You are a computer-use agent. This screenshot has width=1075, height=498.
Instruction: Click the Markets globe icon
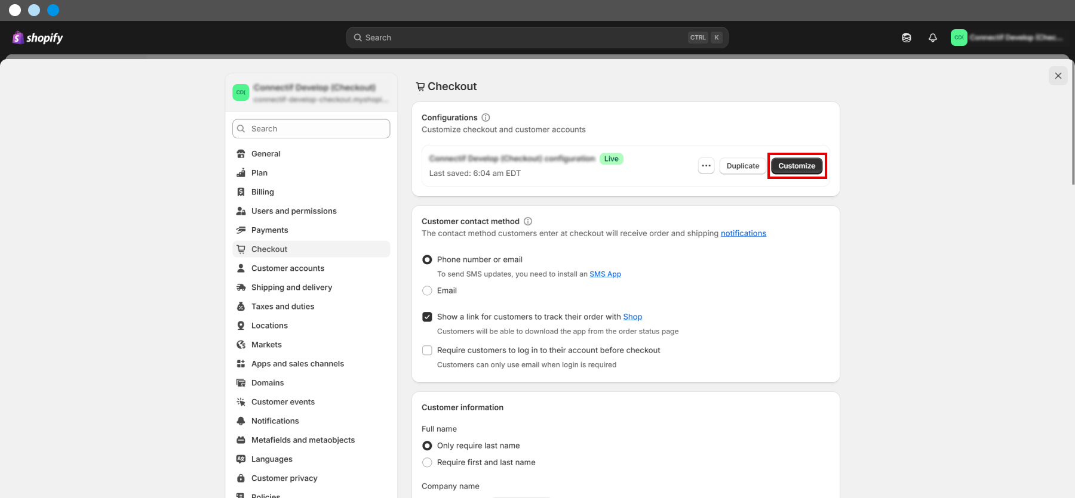coord(241,345)
